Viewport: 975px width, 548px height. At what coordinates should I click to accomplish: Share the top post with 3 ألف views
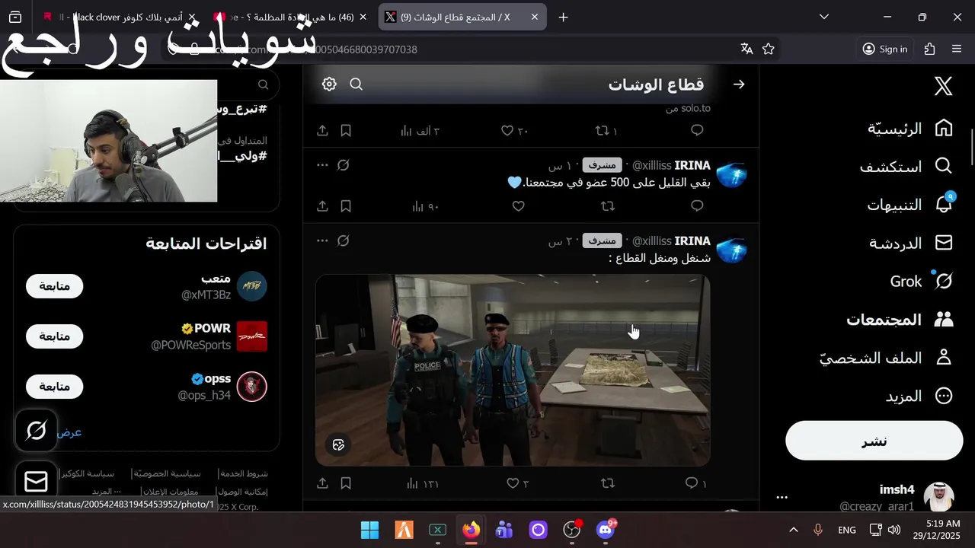pyautogui.click(x=322, y=131)
